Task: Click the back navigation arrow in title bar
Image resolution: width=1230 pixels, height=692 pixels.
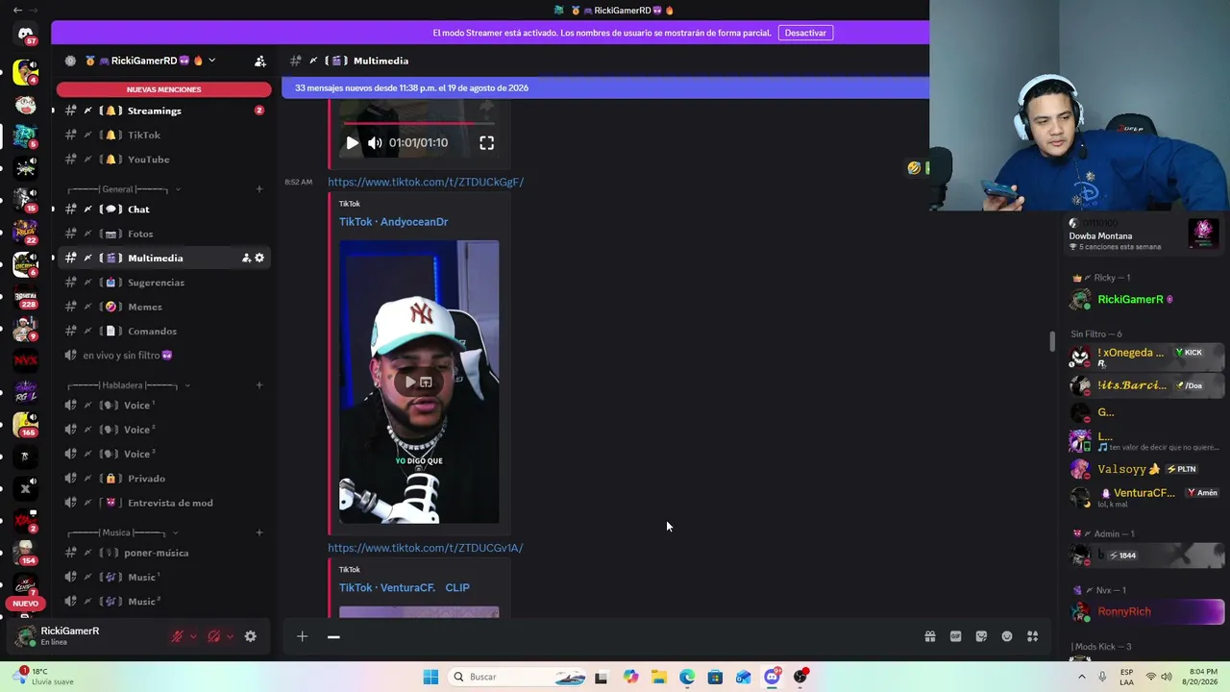Action: 18,11
